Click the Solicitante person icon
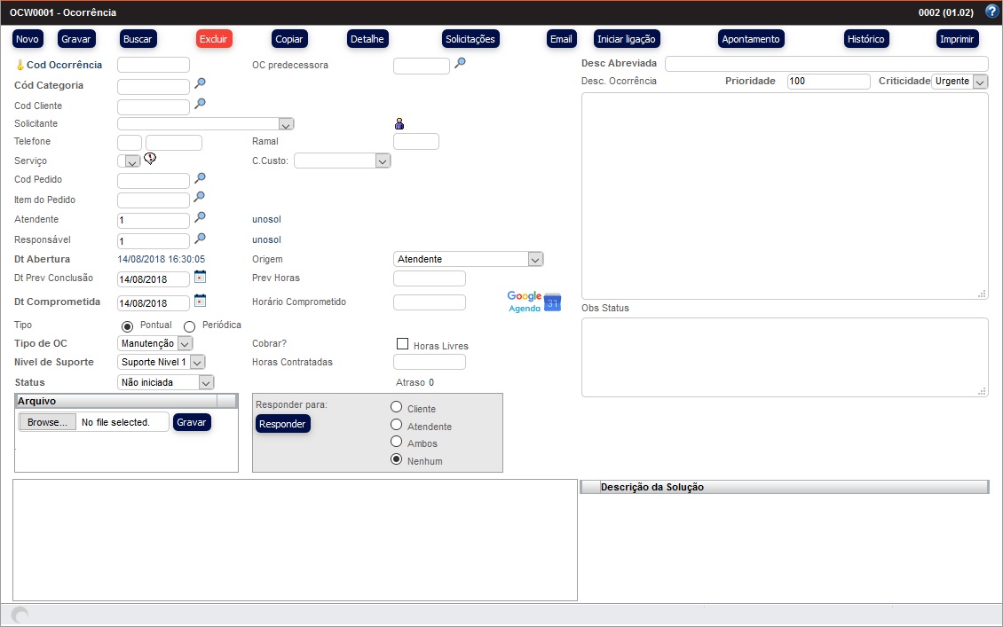This screenshot has width=1003, height=627. (x=399, y=124)
